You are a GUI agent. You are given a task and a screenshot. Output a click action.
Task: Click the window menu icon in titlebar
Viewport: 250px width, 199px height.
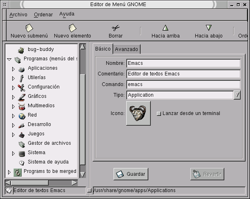pos(5,4)
